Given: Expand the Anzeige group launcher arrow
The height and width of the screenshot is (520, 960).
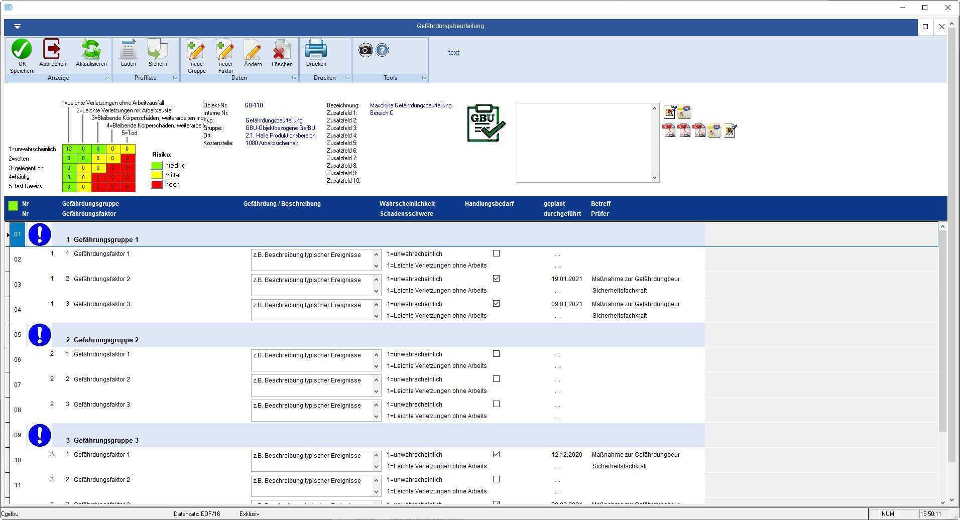Looking at the screenshot, I should [x=106, y=78].
